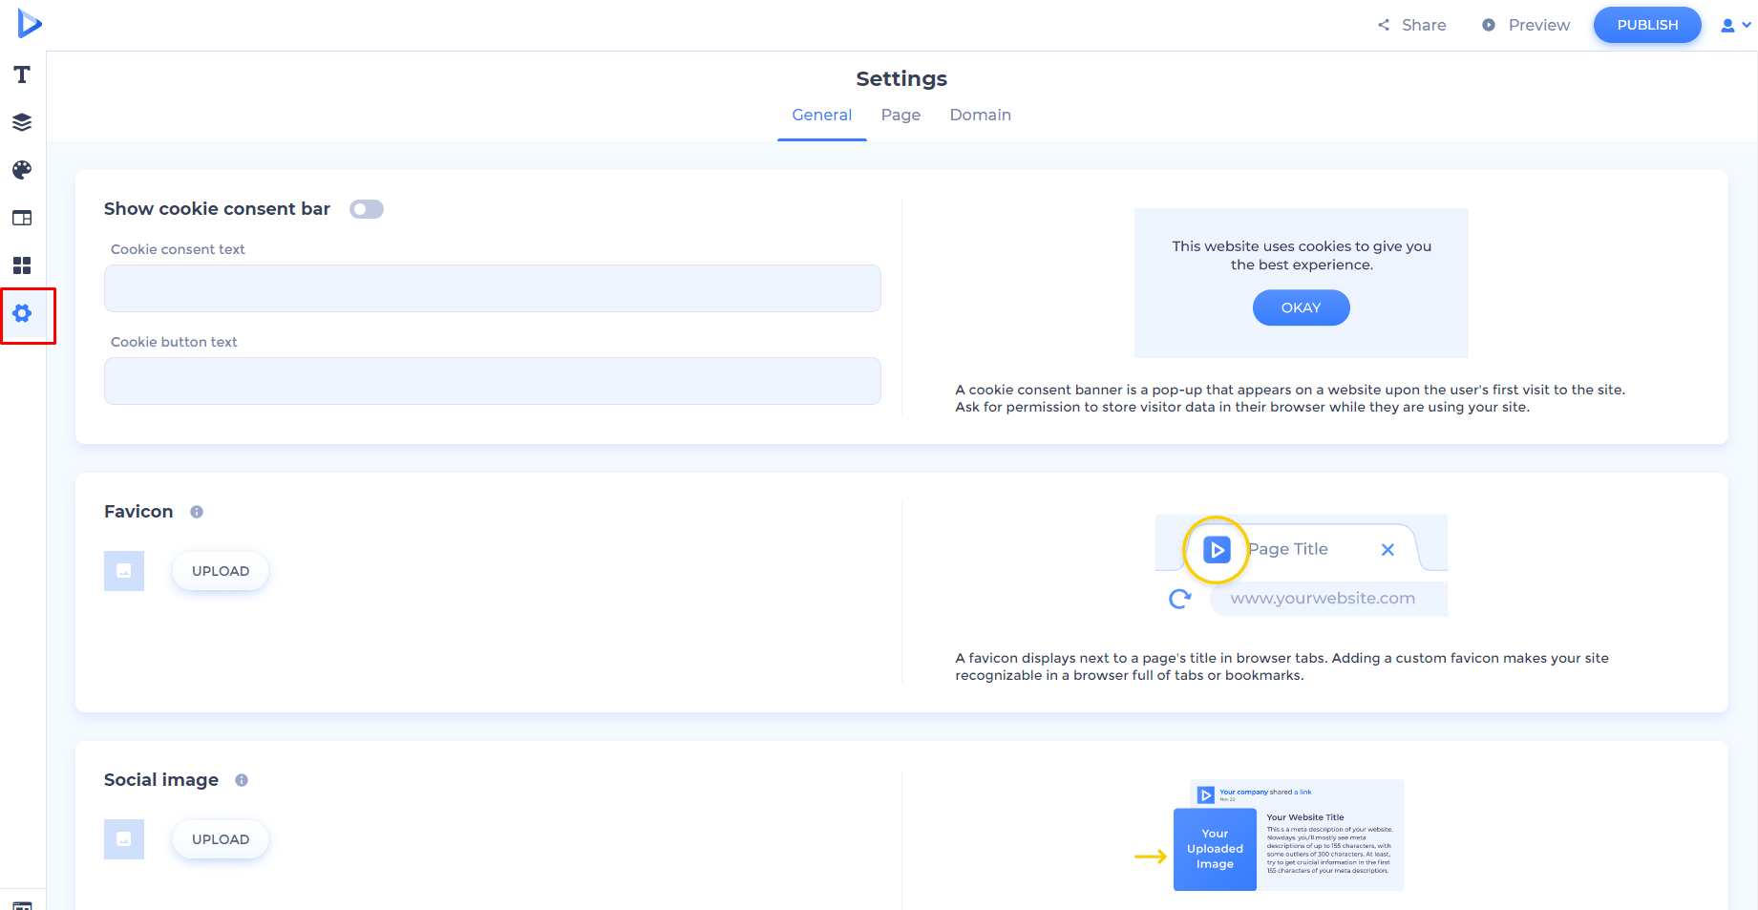Image resolution: width=1758 pixels, height=910 pixels.
Task: Select the Settings gear in the sidebar
Action: (24, 313)
